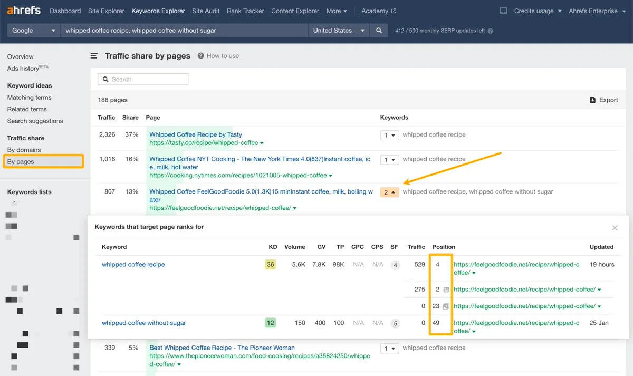Open whipped coffee without sugar keyword link
The image size is (633, 376).
coord(143,323)
